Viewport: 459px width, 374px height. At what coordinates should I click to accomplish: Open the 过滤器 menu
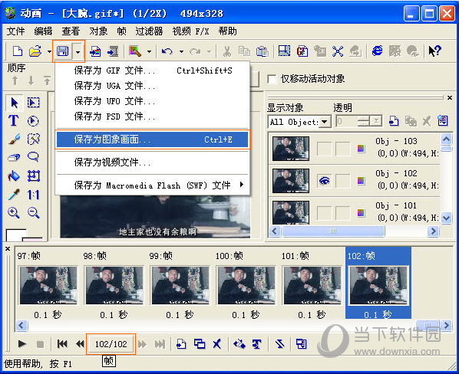point(149,31)
